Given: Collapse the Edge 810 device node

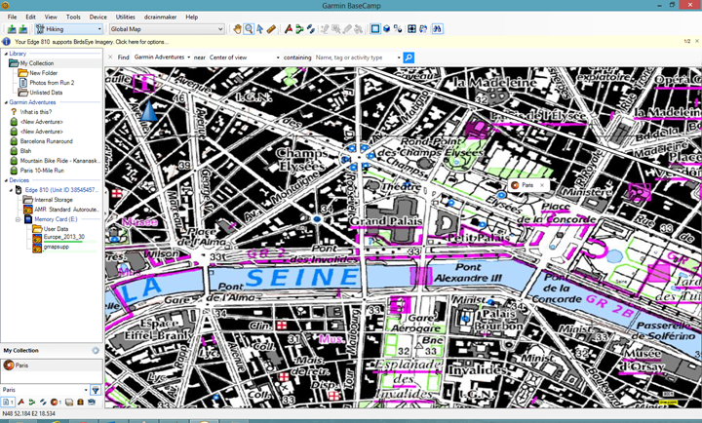Looking at the screenshot, I should click(x=12, y=190).
